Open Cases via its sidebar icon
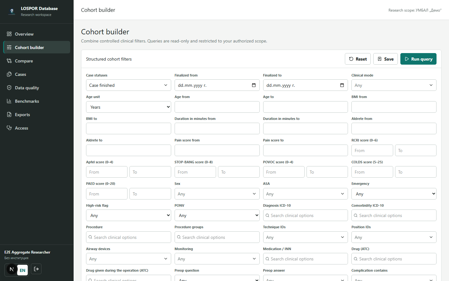This screenshot has width=449, height=281. tap(9, 74)
